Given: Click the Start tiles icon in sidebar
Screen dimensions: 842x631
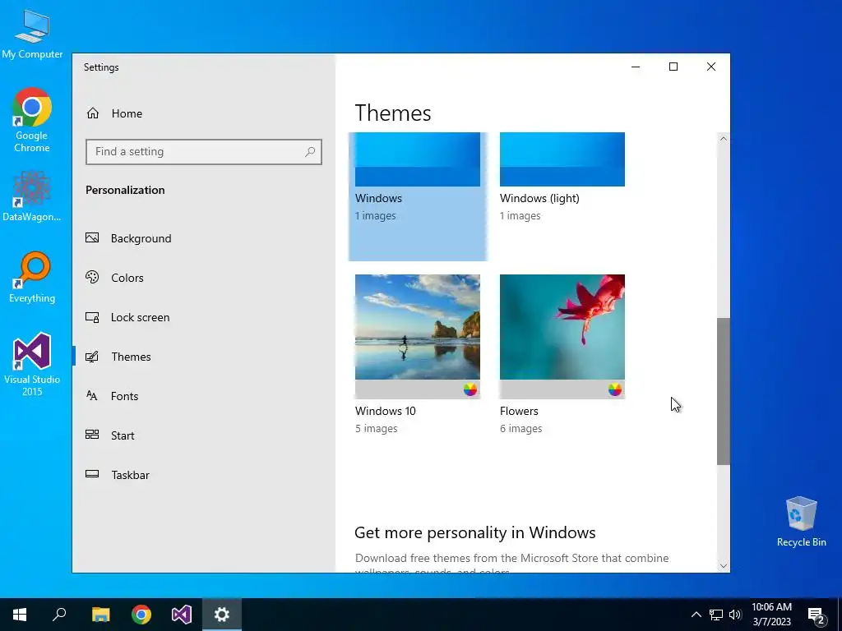Looking at the screenshot, I should click(x=92, y=435).
